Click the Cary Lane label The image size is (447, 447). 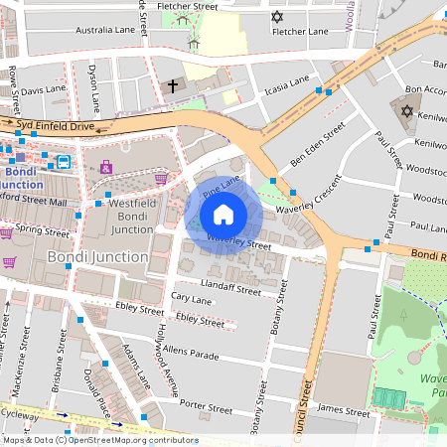click(x=192, y=298)
